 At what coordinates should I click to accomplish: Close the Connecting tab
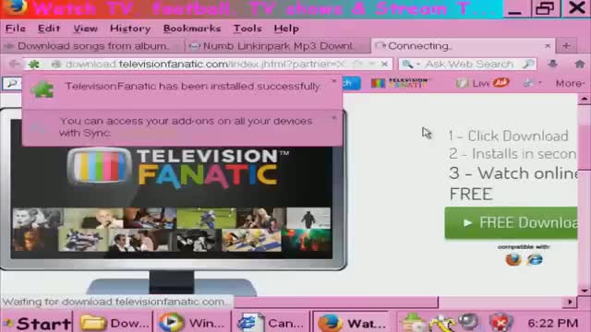coord(548,46)
